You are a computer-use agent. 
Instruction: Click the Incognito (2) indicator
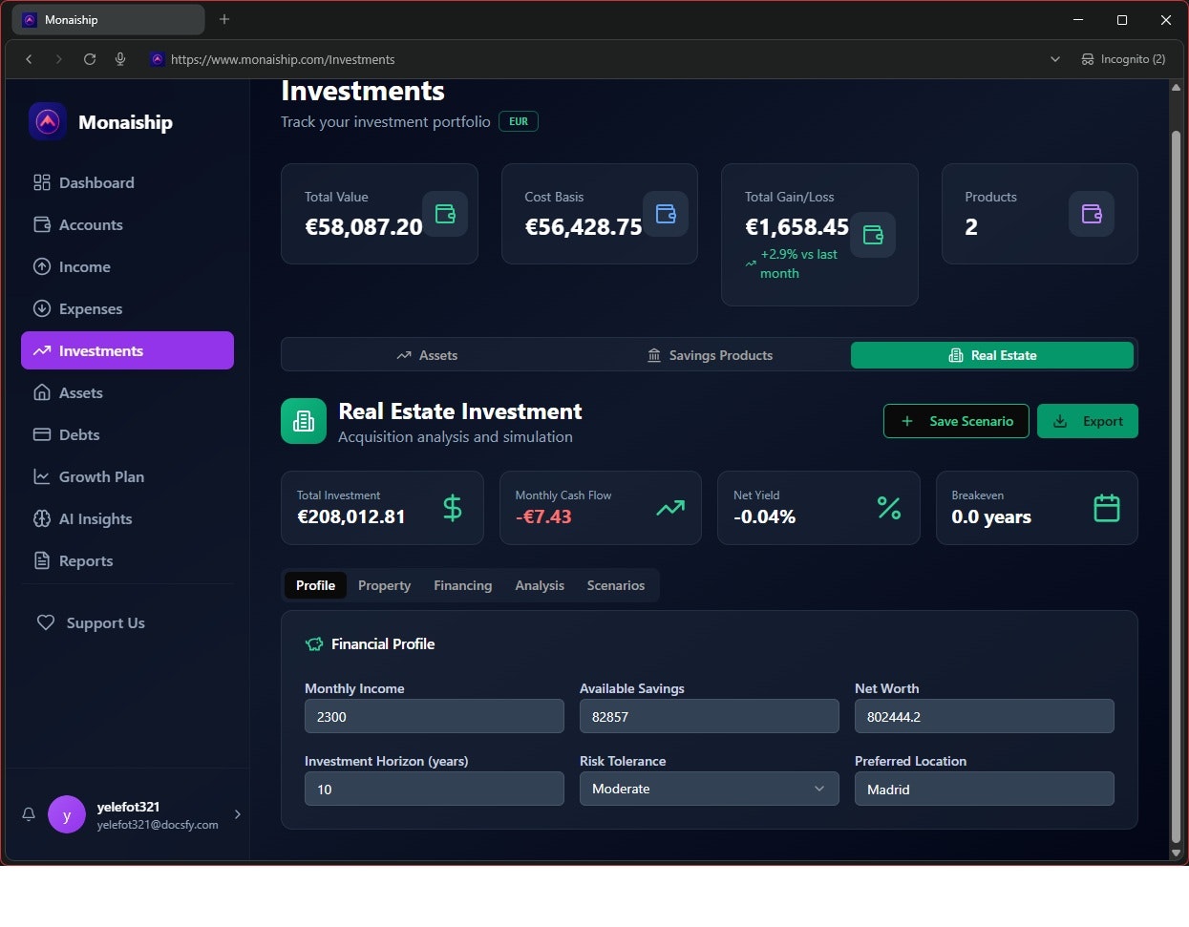(1123, 59)
